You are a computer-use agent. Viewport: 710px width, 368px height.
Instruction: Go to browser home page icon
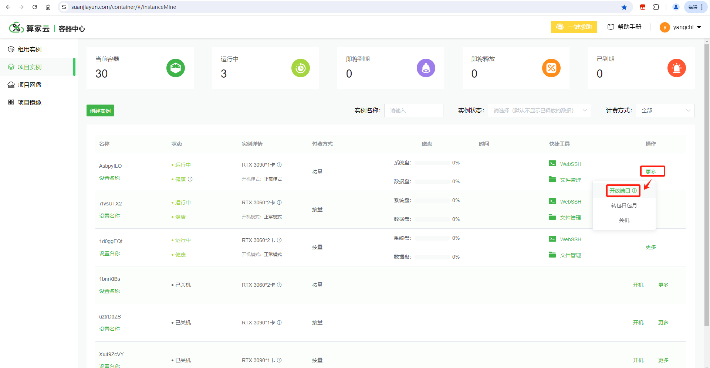(48, 7)
